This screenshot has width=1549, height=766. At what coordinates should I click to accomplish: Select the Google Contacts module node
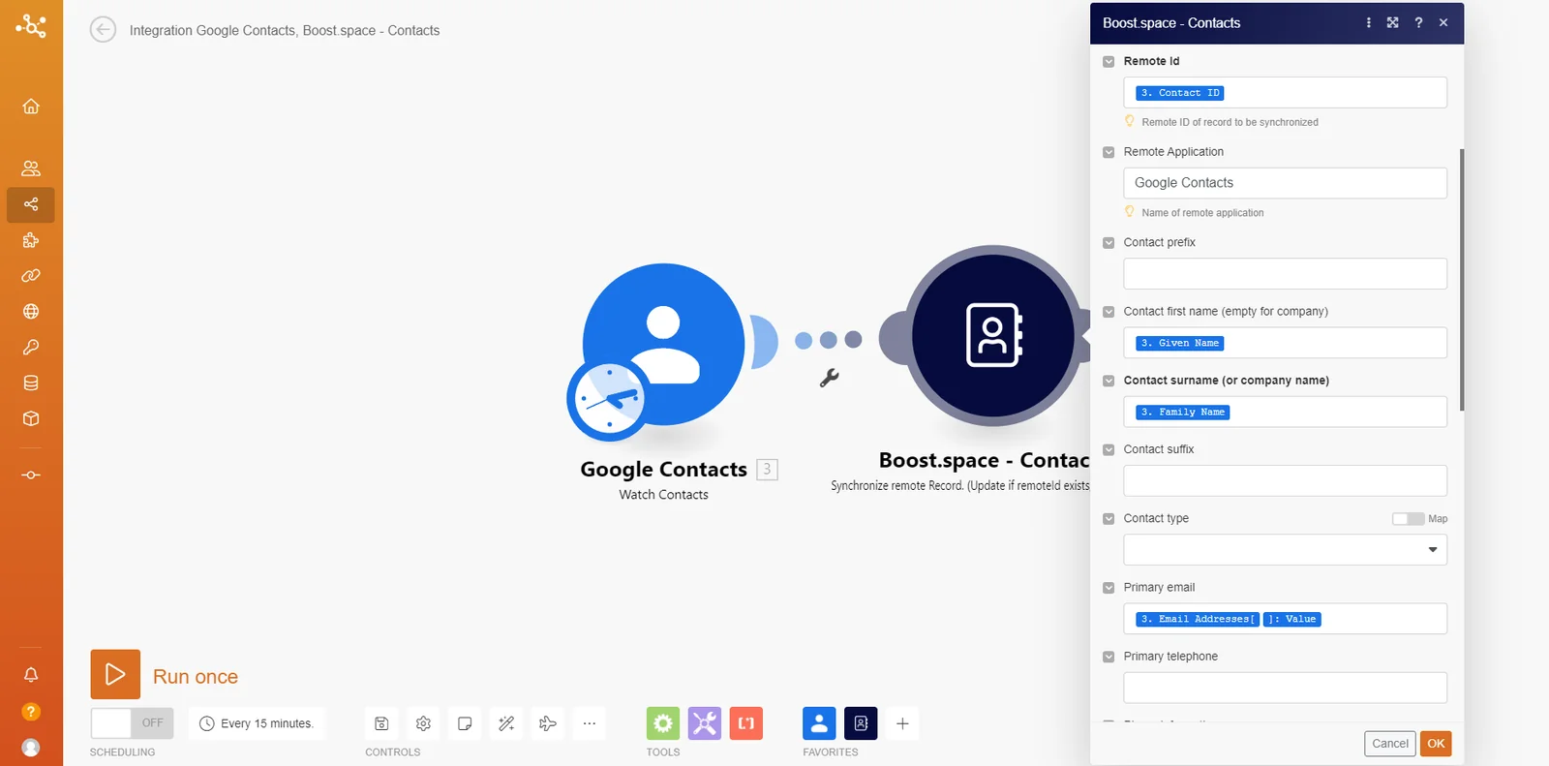coord(664,345)
